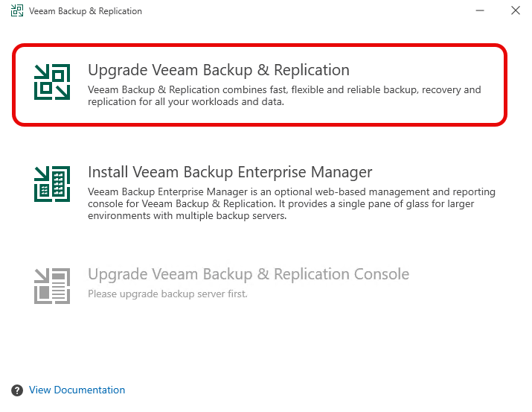Click the Veeam logo in the title bar
This screenshot has height=412, width=532.
(16, 11)
